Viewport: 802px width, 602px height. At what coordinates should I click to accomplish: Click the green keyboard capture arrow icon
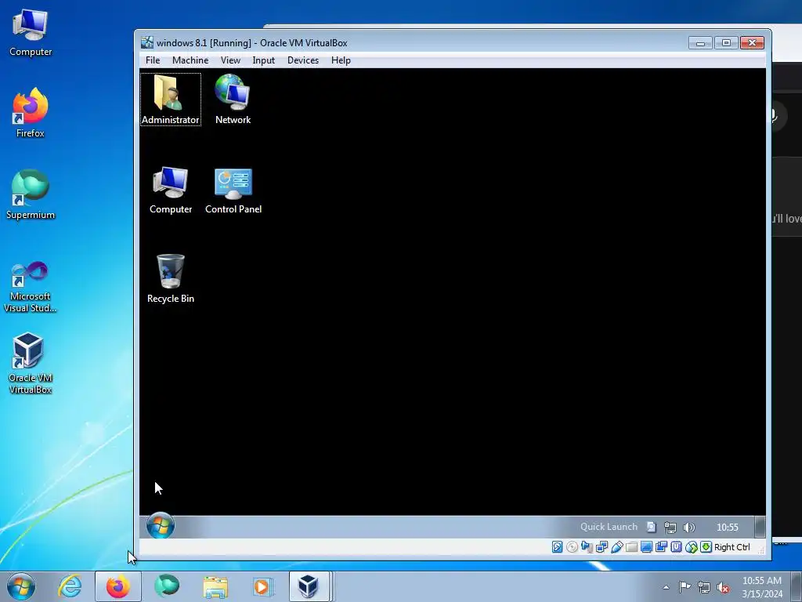point(706,546)
